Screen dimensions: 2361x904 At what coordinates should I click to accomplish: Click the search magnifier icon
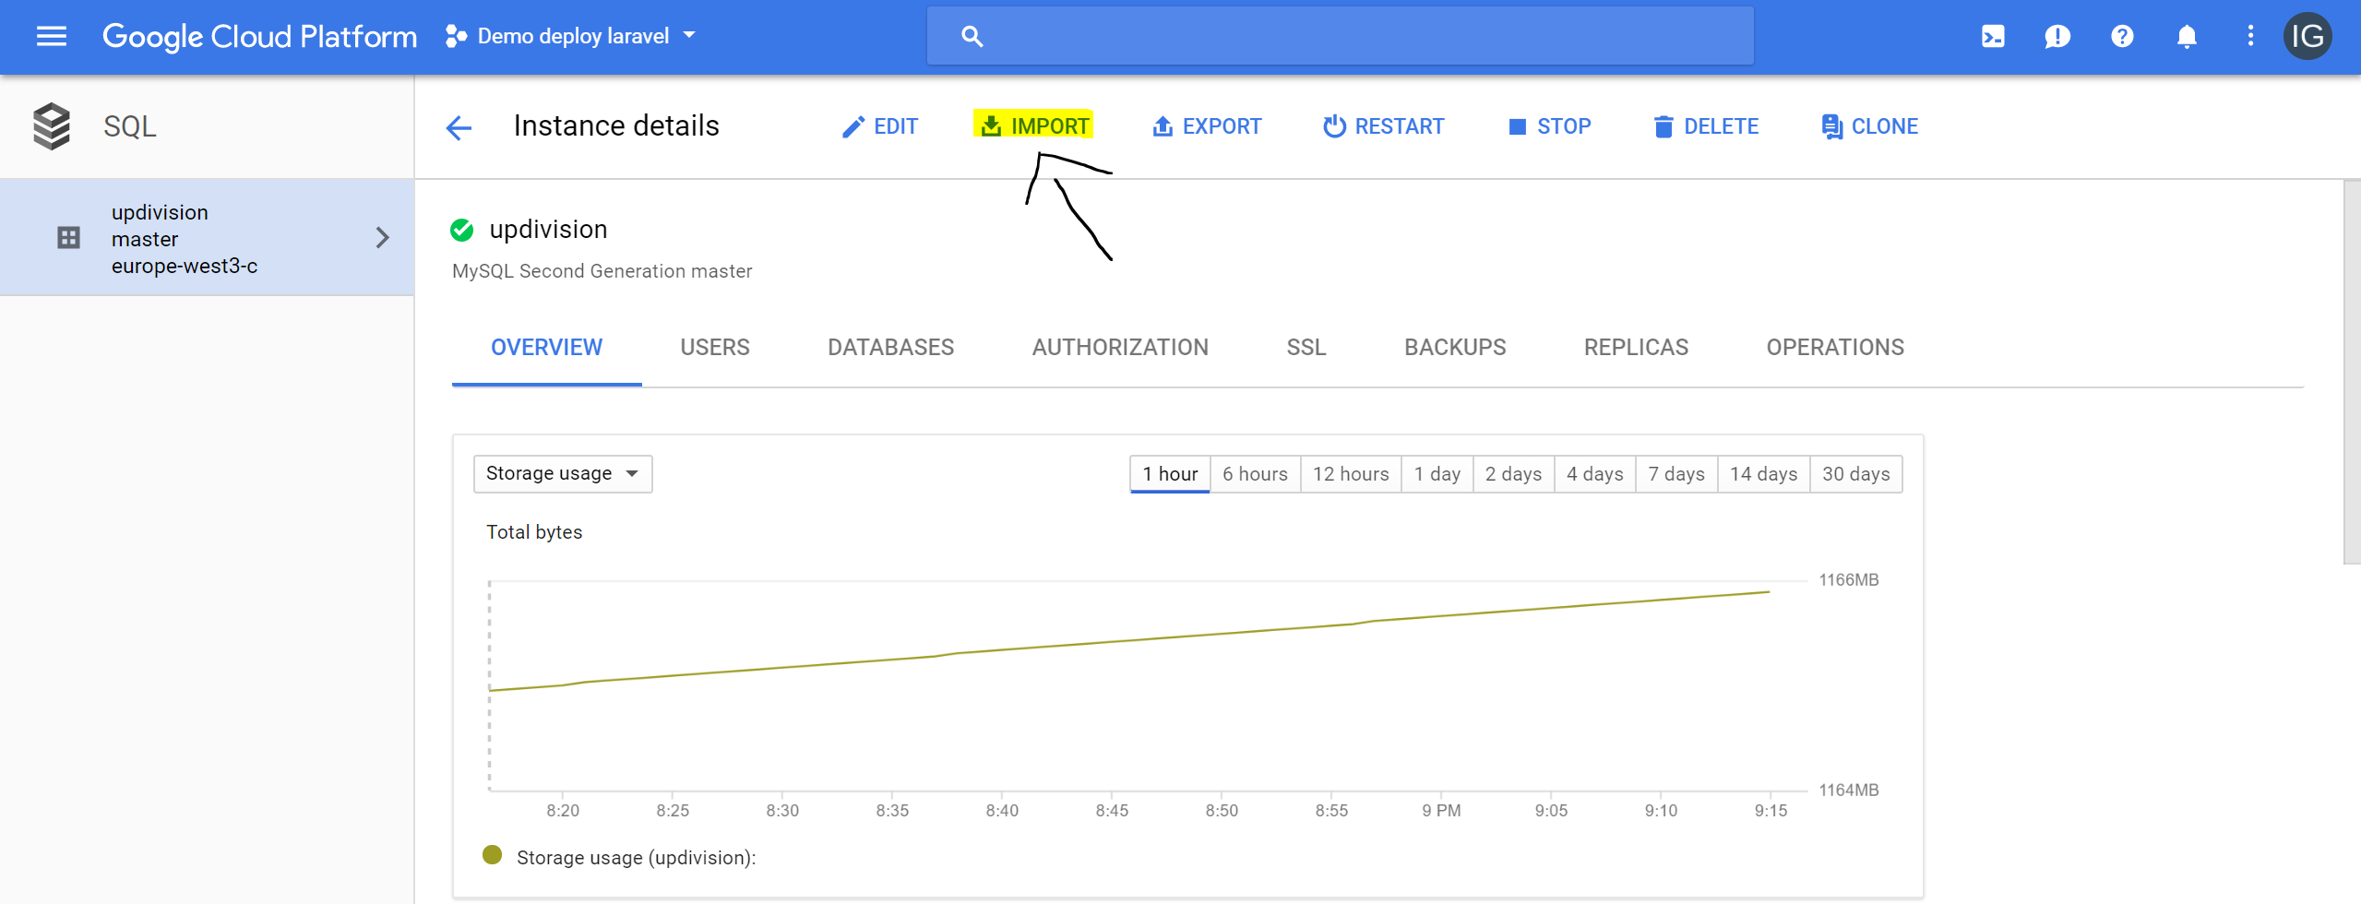972,34
